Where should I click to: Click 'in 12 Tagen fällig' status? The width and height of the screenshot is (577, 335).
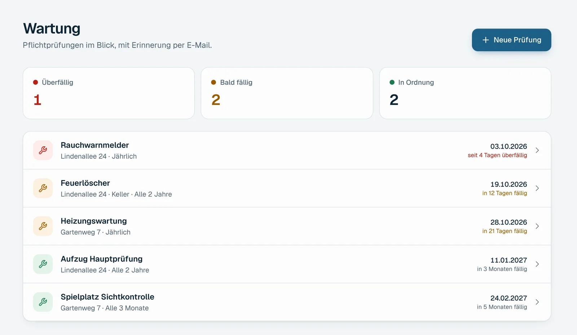tap(505, 193)
